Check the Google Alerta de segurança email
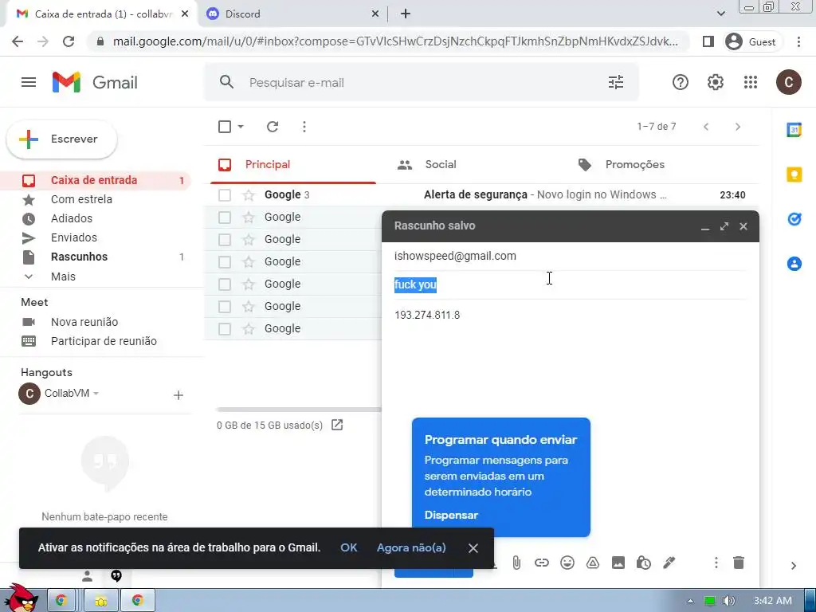Viewport: 816px width, 612px height. (x=225, y=194)
